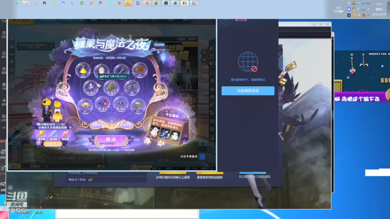Select the yellow dress prize bubble
390x219 pixels.
tap(83, 70)
